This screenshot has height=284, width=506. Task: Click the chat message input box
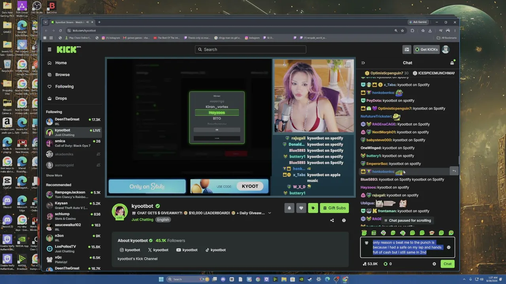pos(408,247)
